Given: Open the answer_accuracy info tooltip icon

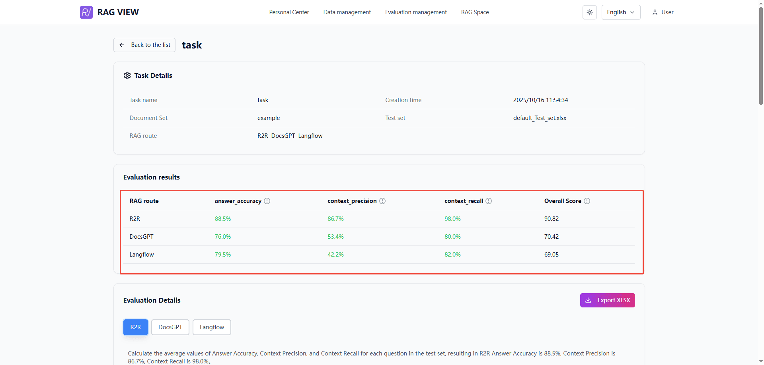Looking at the screenshot, I should pos(267,201).
